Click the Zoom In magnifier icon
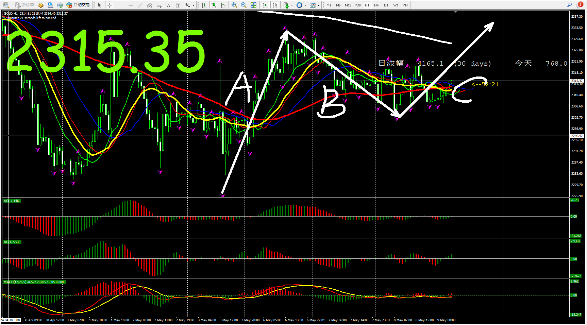Screen dimensions: 587x325 (x=234, y=5)
